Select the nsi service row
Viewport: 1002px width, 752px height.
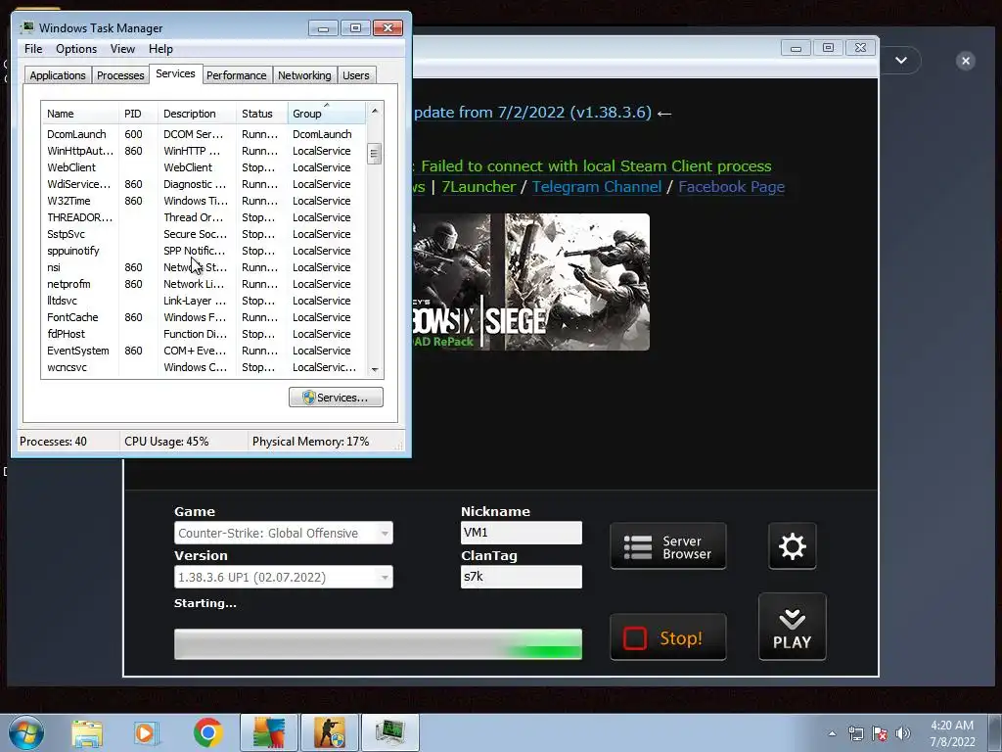(204, 267)
